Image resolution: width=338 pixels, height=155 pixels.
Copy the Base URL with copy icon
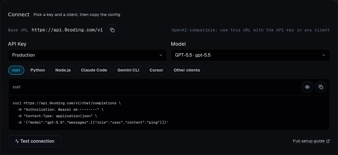[x=112, y=30]
